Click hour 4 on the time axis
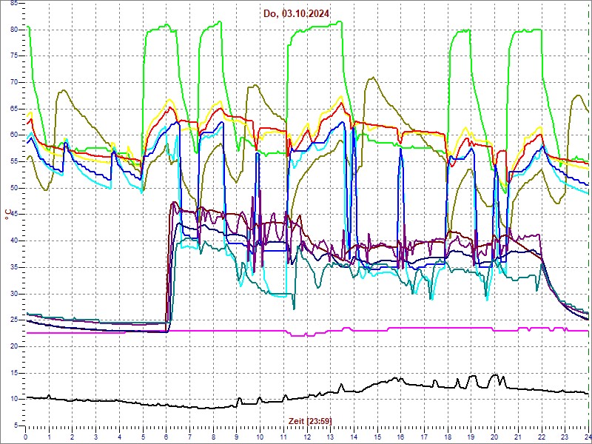 point(119,437)
